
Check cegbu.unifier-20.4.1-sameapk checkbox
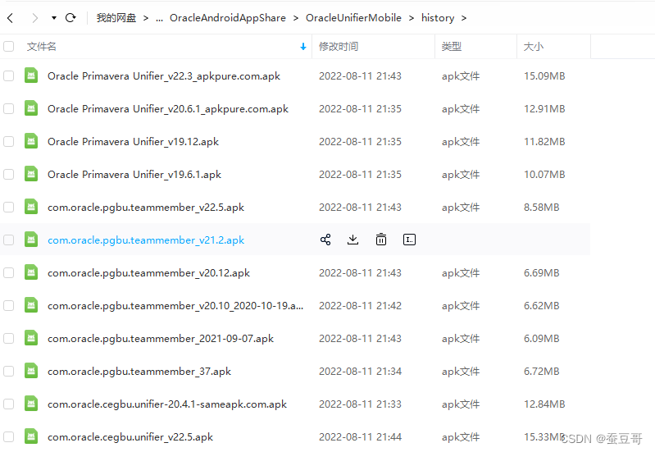point(8,404)
